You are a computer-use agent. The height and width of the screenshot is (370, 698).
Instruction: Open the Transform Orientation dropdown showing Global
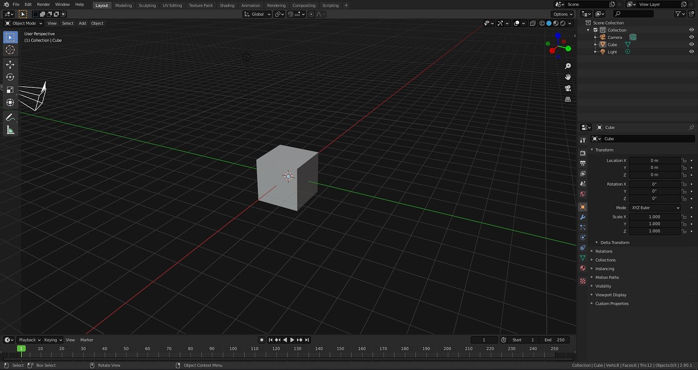pos(257,14)
